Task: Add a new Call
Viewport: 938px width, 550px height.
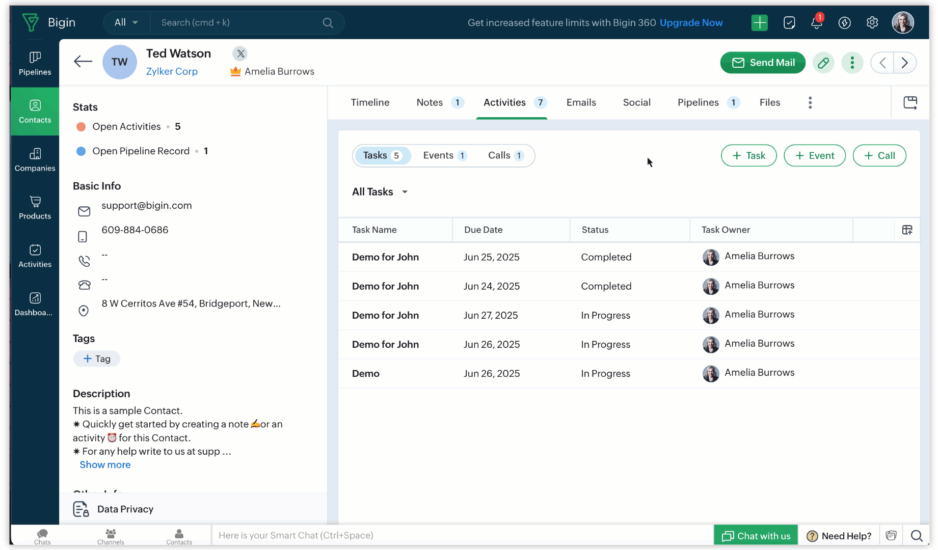Action: [879, 155]
